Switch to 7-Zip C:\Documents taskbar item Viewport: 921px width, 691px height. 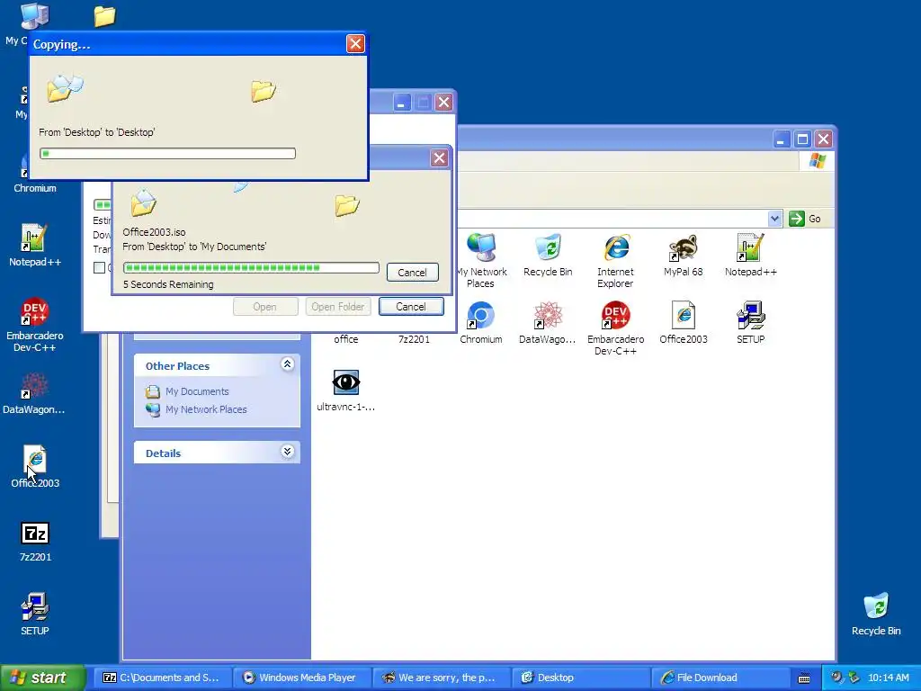[x=162, y=678]
